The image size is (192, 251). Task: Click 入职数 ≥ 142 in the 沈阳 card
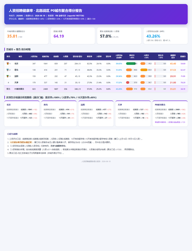(102, 114)
